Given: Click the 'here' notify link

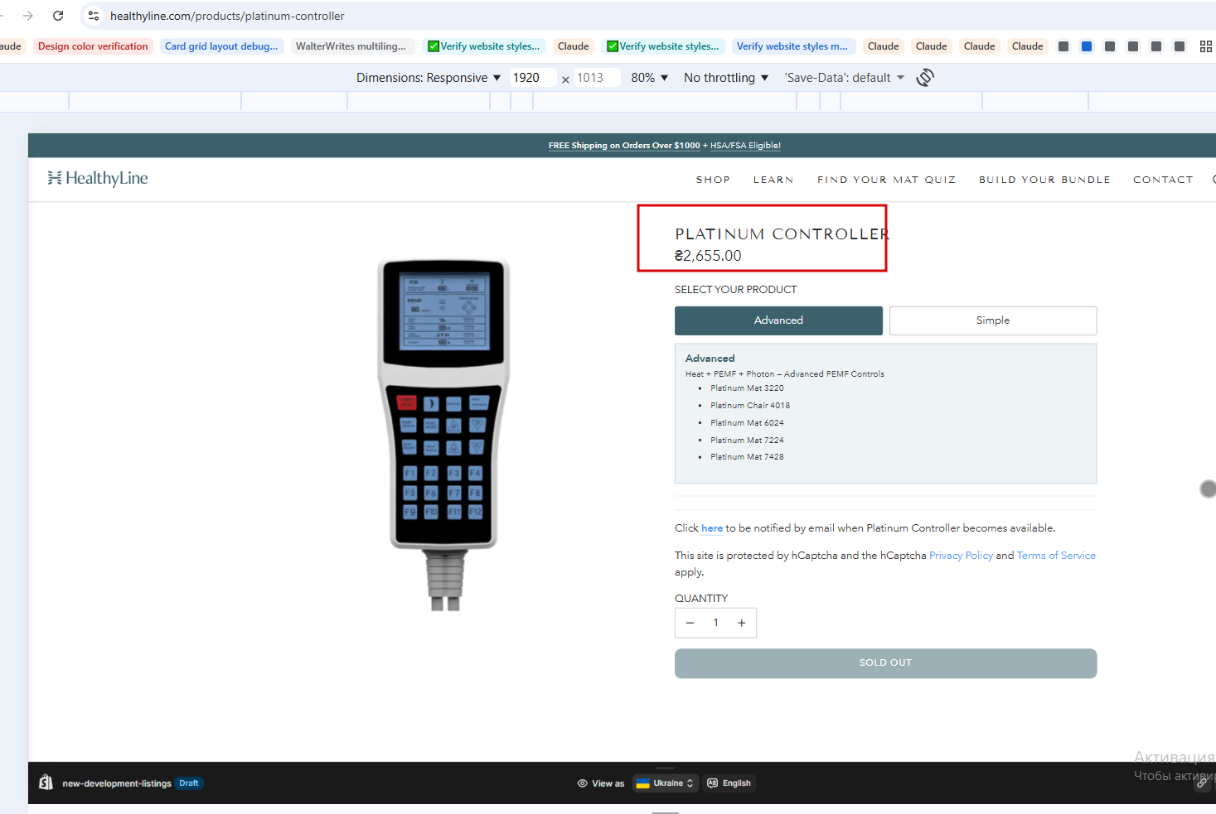Looking at the screenshot, I should 712,528.
